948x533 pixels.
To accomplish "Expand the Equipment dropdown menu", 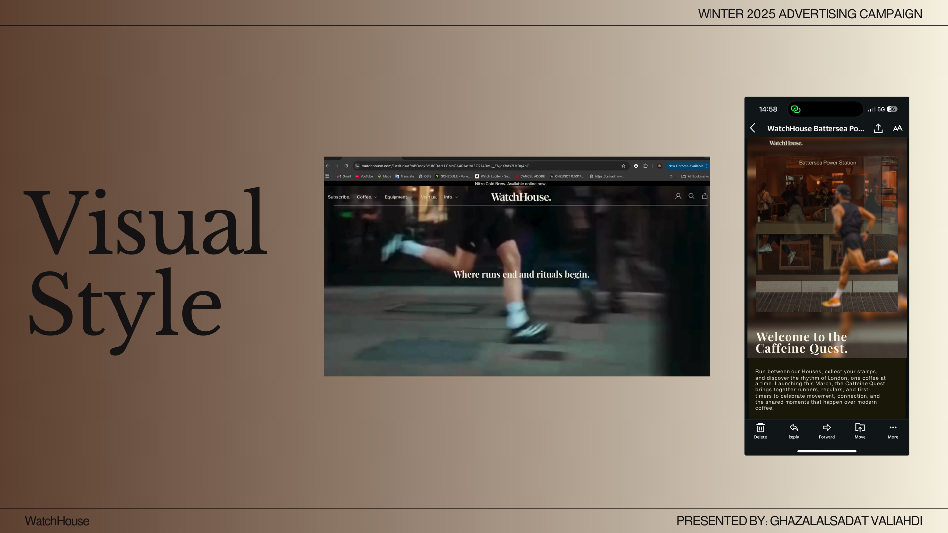I will (x=397, y=197).
